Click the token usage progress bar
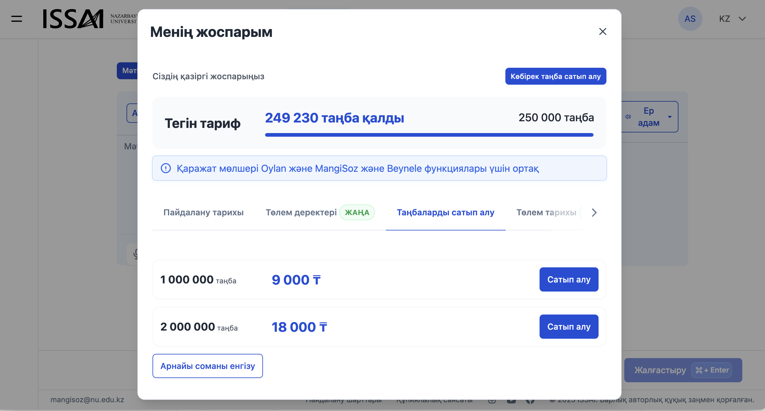Screen dimensions: 765x411 429,135
